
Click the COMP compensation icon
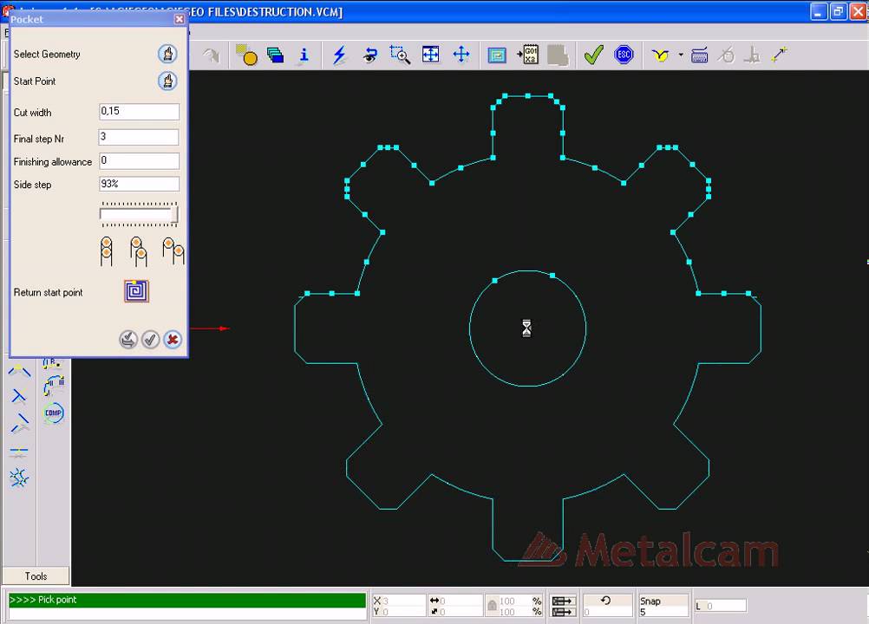click(53, 413)
